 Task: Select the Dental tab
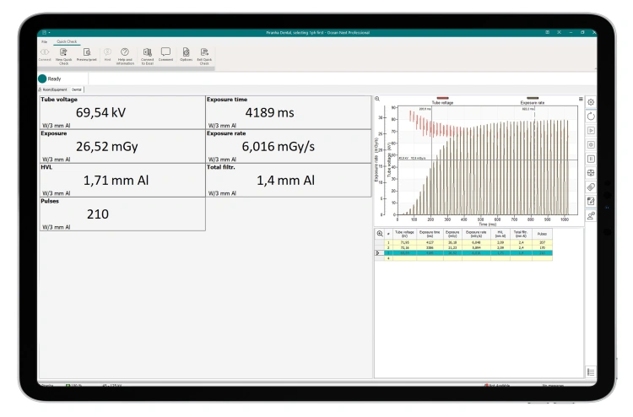click(x=77, y=89)
